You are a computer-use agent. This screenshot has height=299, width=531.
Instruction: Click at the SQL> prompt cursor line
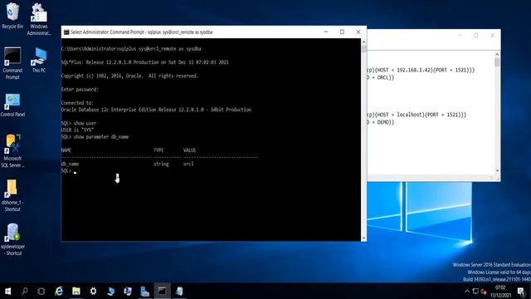[x=69, y=171]
